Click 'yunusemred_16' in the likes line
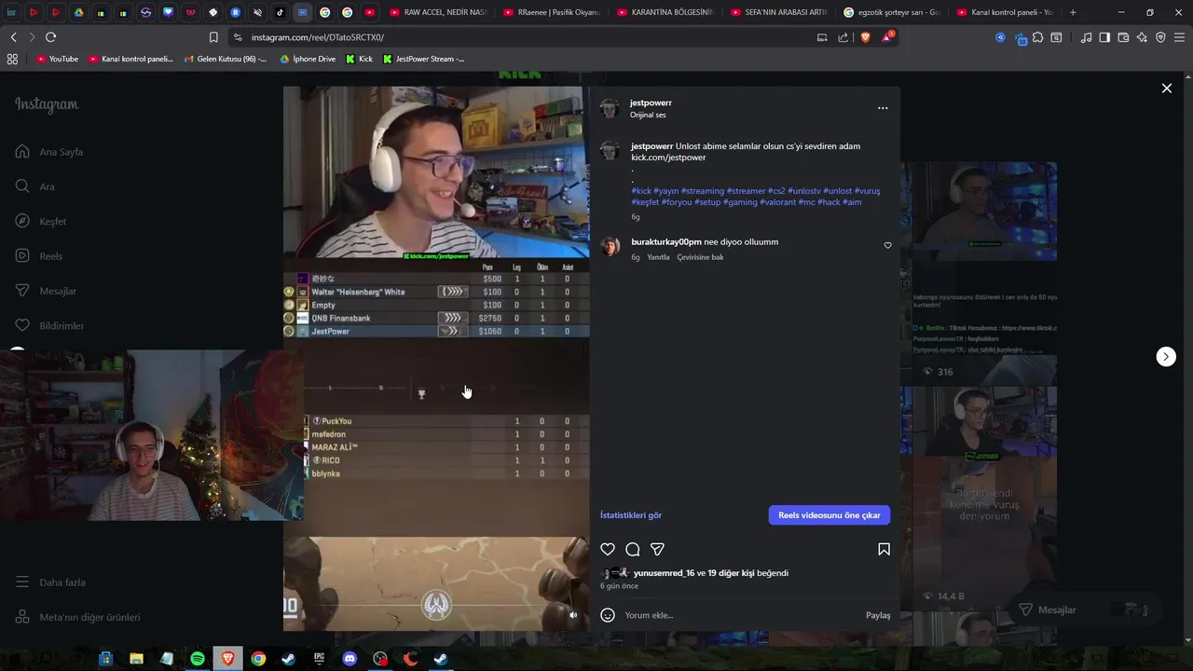 point(664,573)
